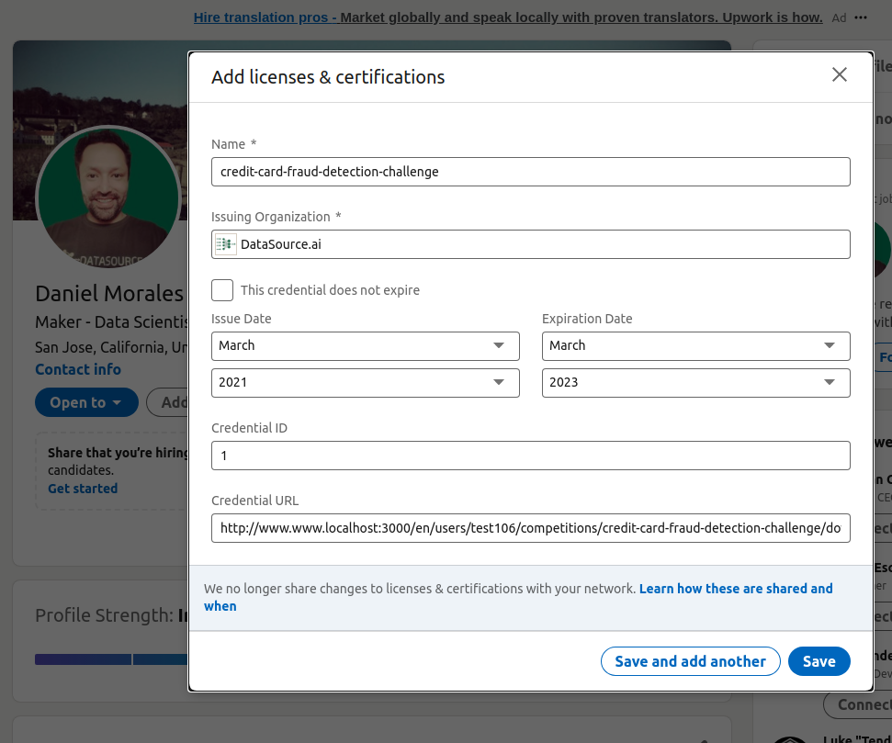The image size is (892, 743).
Task: Click Daniel Morales profile photo
Action: coord(107,198)
